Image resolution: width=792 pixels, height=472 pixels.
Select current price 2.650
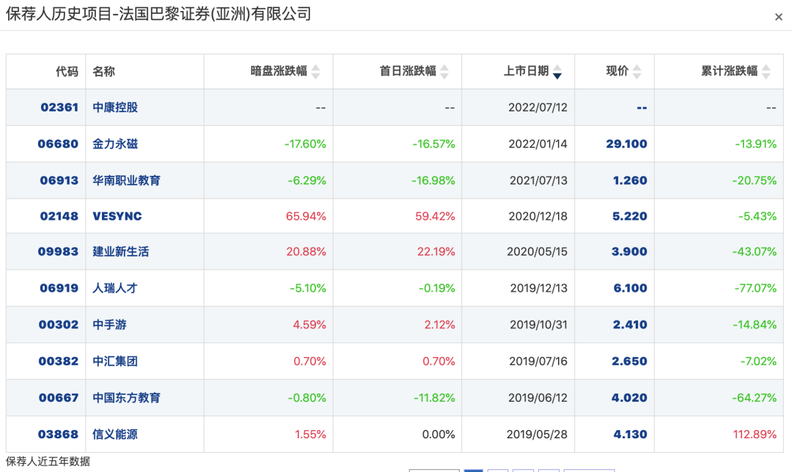pyautogui.click(x=629, y=361)
